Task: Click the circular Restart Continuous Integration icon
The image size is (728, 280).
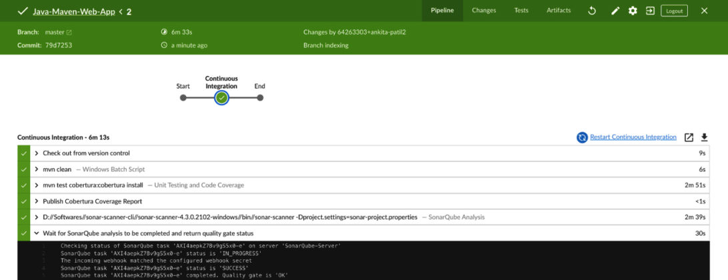Action: 582,137
